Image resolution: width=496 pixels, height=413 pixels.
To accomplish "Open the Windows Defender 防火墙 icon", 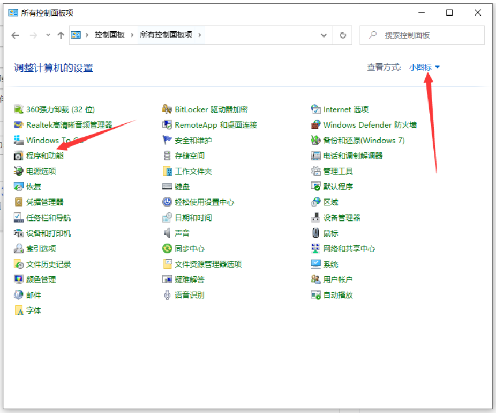I will (315, 125).
